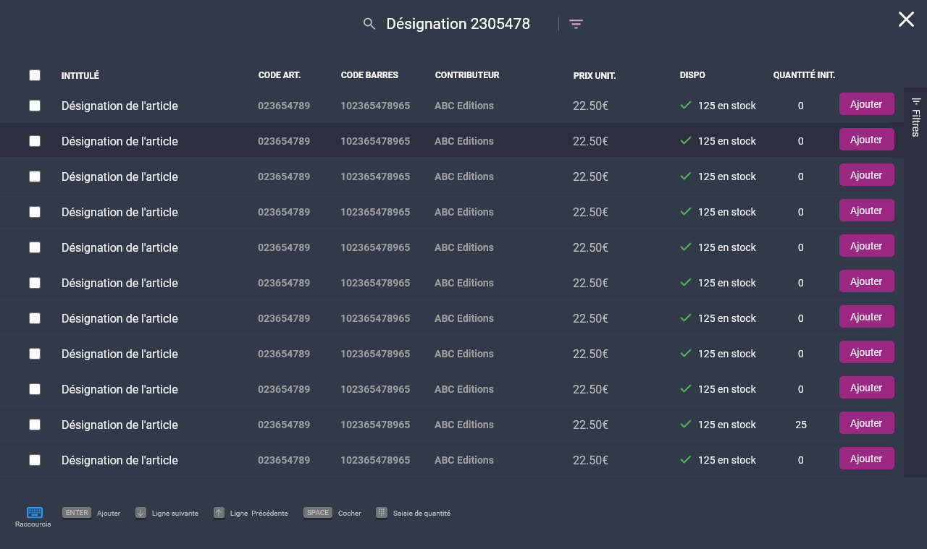927x549 pixels.
Task: Click the search magnifier icon
Action: 369,24
